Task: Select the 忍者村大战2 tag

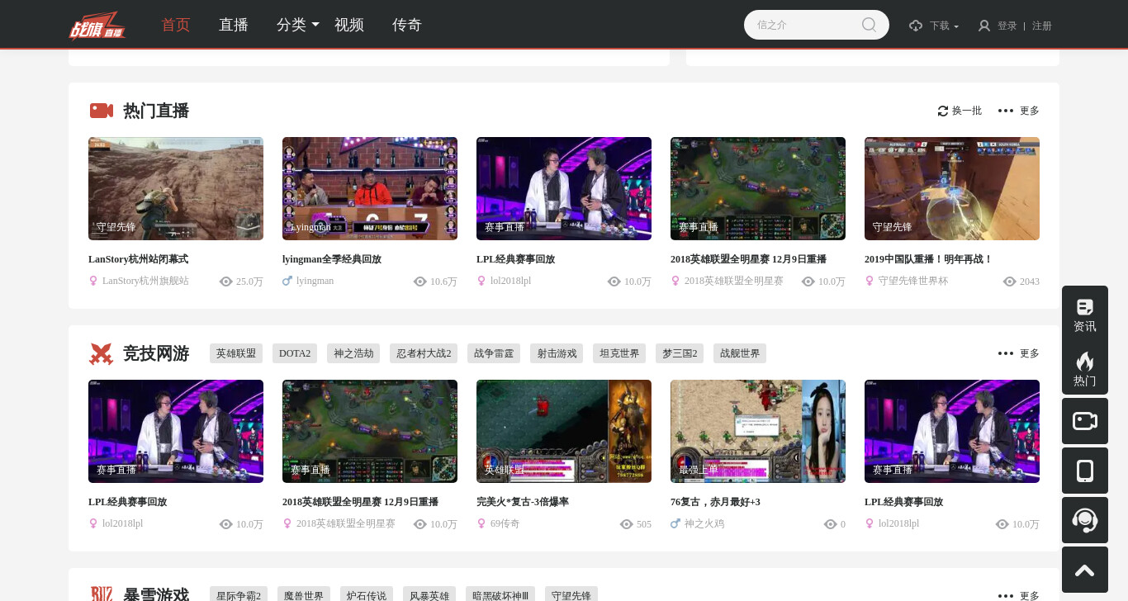Action: pyautogui.click(x=424, y=353)
